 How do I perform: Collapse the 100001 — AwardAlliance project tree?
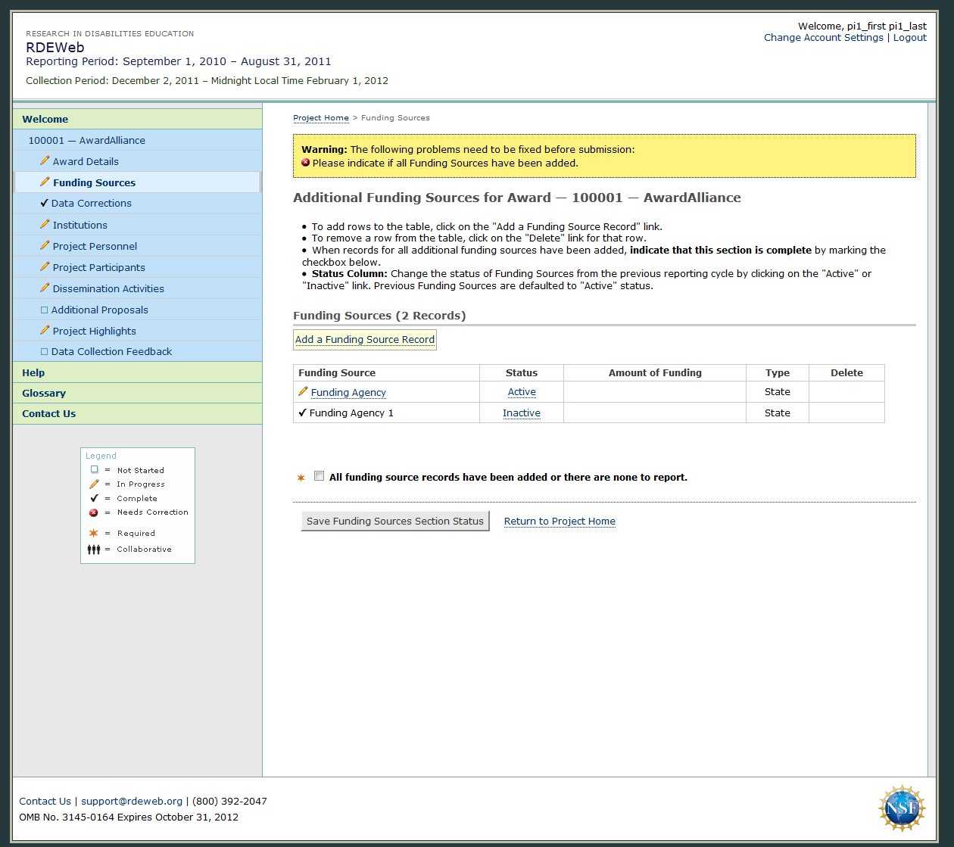(x=86, y=140)
